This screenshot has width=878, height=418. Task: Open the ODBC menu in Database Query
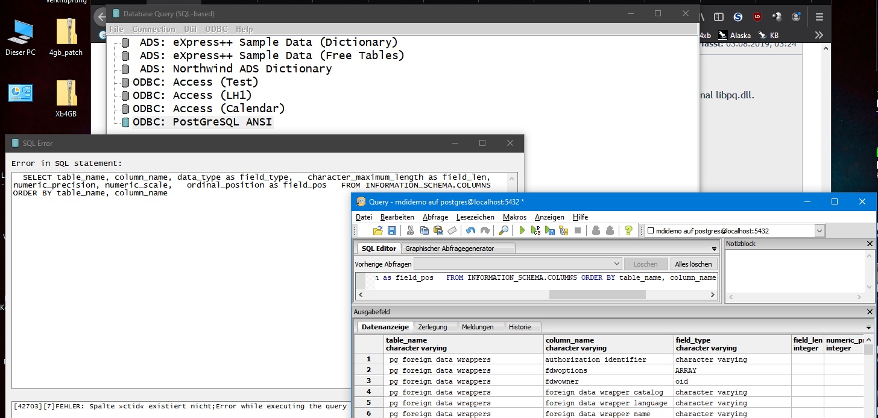[x=216, y=29]
